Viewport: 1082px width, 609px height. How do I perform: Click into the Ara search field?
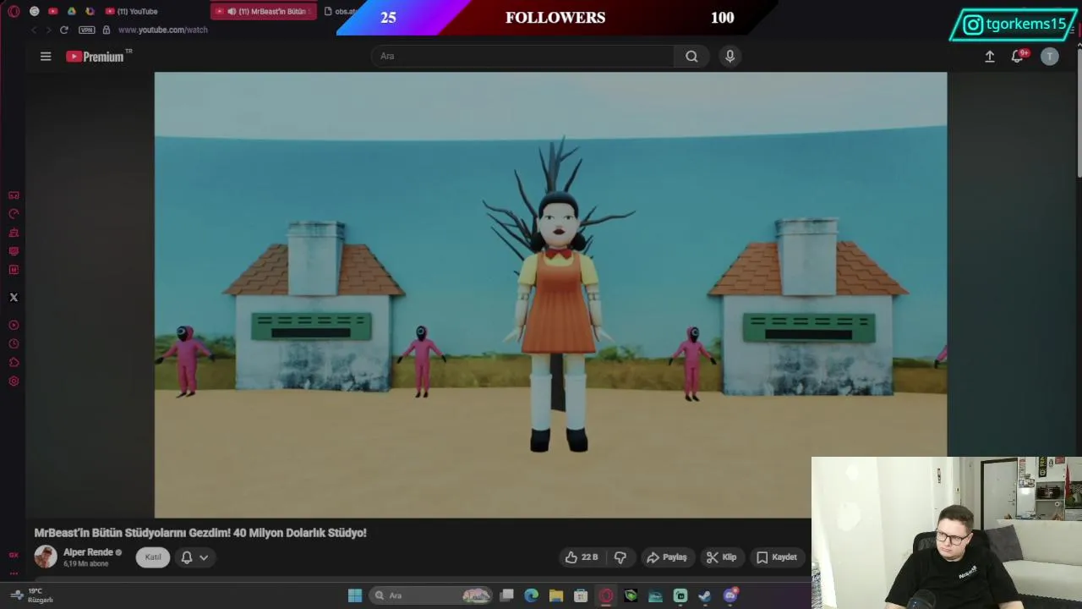click(522, 56)
